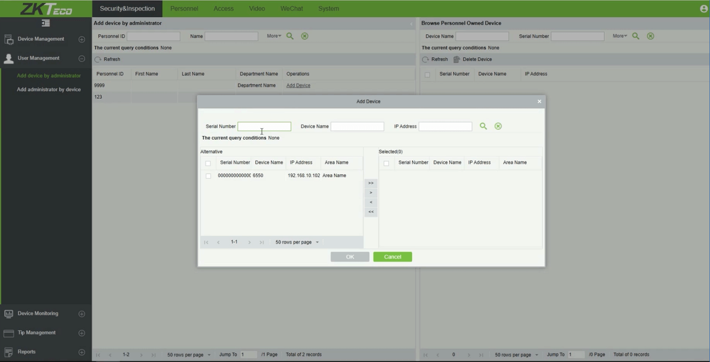
Task: Click the move all right (>>) button
Action: click(x=371, y=183)
